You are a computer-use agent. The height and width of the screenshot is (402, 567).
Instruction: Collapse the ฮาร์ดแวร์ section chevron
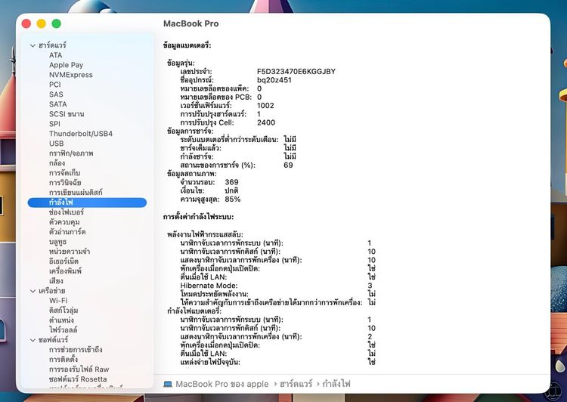[33, 45]
